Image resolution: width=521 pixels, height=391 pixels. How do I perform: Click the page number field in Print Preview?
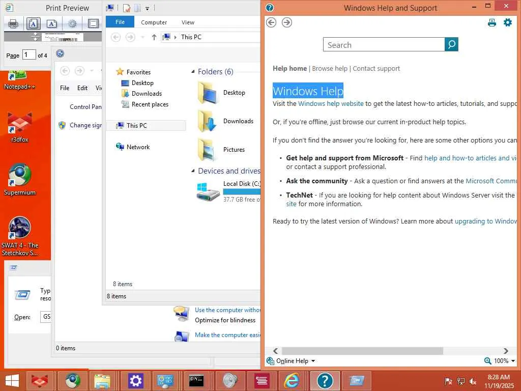point(29,55)
